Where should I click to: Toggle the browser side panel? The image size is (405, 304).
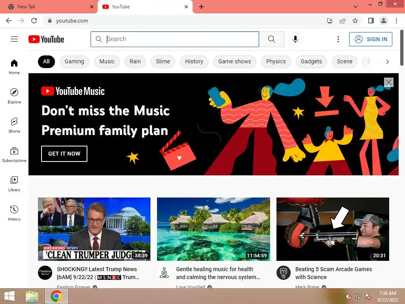coord(371,21)
